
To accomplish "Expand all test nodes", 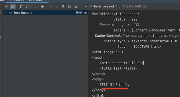I will click(x=36, y=6).
